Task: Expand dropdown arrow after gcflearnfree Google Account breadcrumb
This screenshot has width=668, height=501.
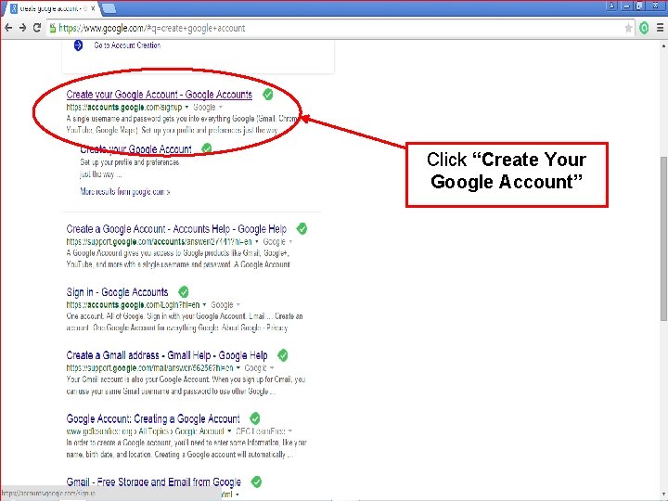Action: tap(229, 431)
